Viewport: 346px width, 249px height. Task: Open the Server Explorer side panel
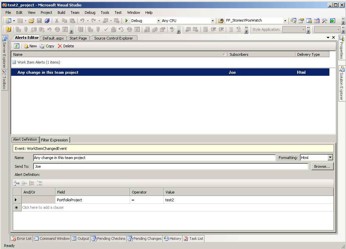coord(4,52)
